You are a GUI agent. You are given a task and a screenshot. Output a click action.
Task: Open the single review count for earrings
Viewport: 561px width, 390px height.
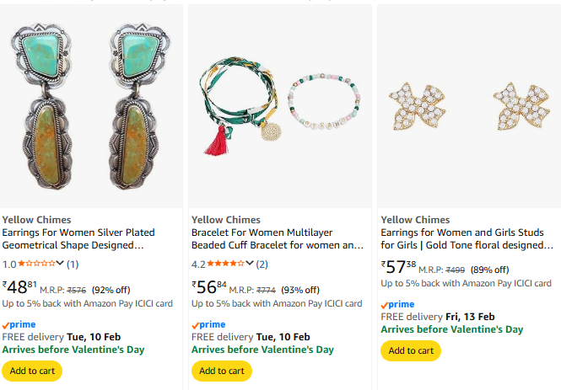pos(73,264)
